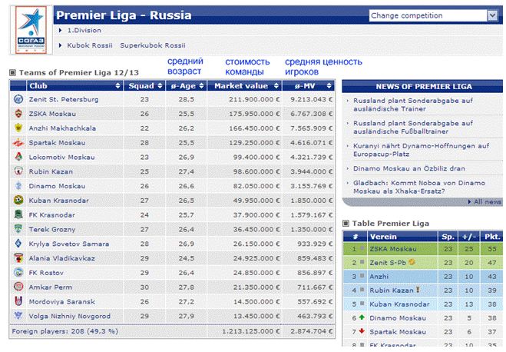Click the FK Krasnodar club crest
Viewport: 506px width, 352px height.
coord(18,214)
